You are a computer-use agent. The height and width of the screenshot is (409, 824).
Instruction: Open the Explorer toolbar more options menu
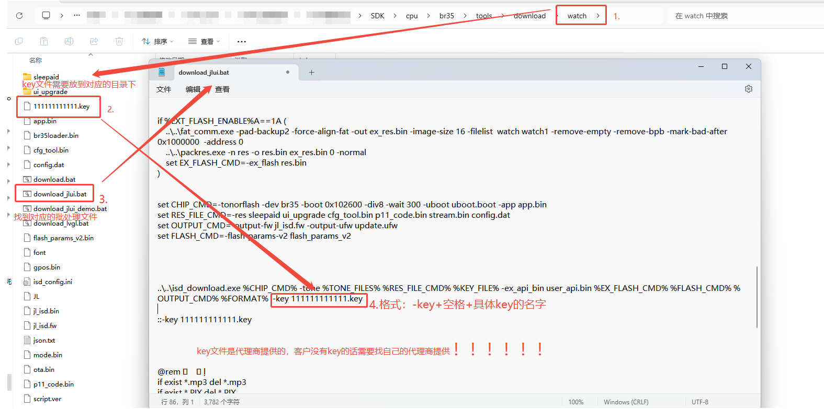(x=242, y=41)
